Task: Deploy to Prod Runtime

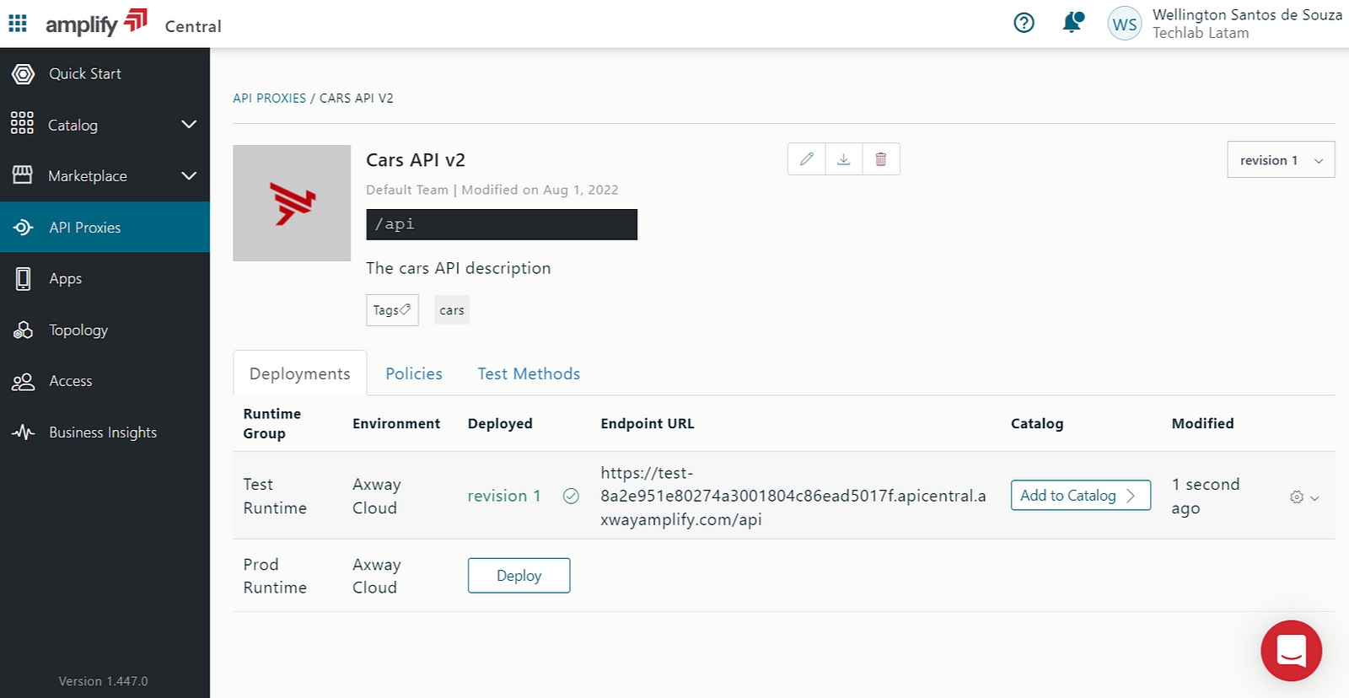Action: (x=519, y=576)
